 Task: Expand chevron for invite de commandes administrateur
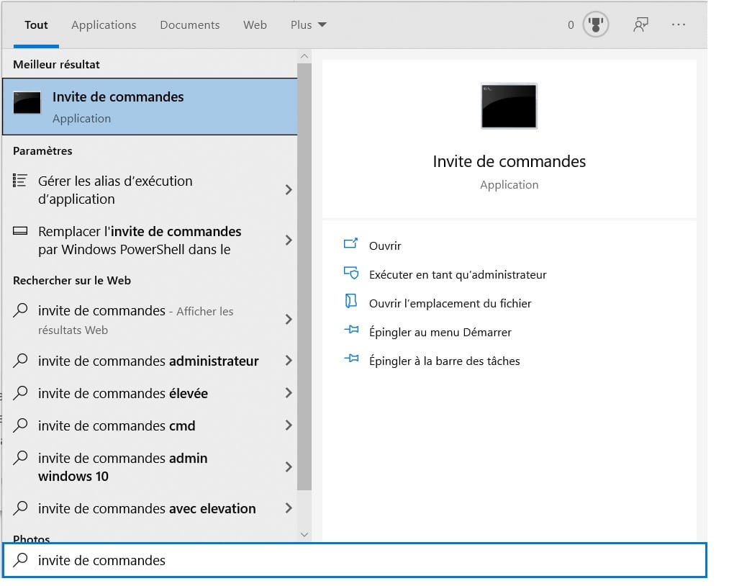(289, 361)
